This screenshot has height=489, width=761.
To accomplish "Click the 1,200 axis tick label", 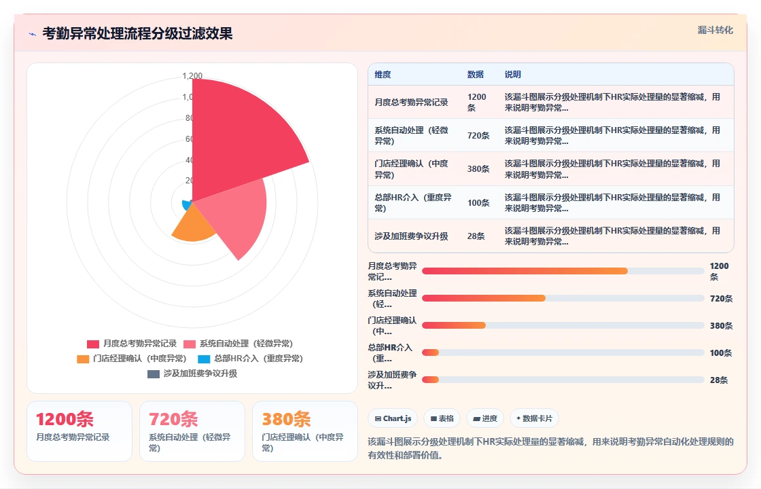I will coord(192,75).
